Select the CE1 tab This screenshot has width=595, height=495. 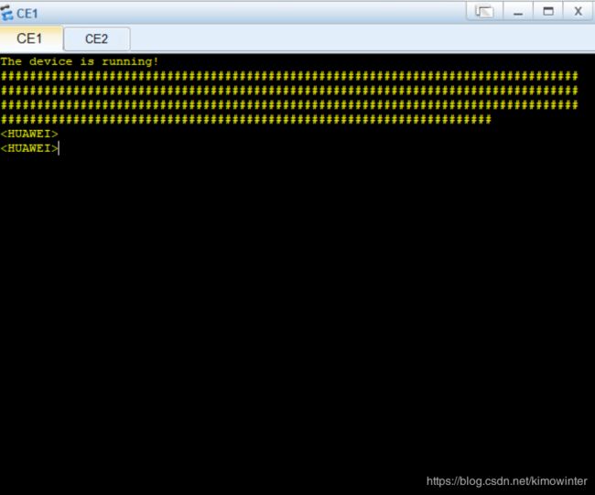(x=29, y=38)
